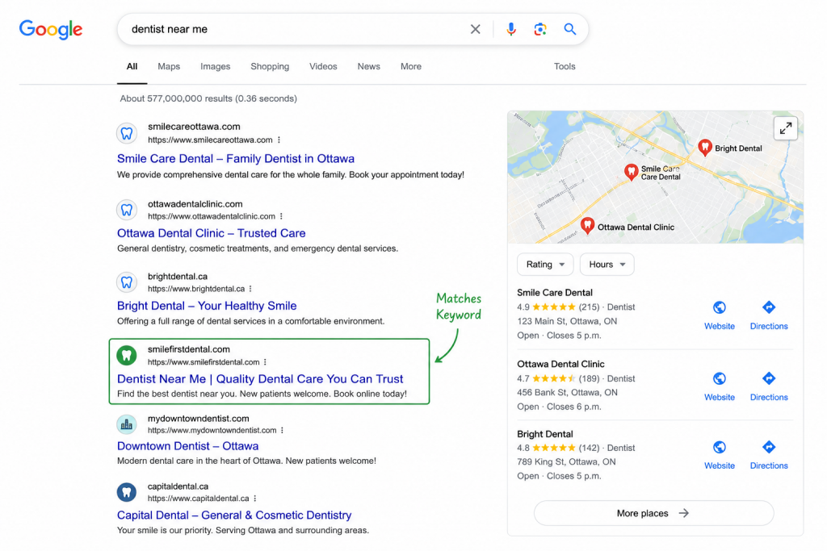Clear the search box with the X icon
The height and width of the screenshot is (551, 827).
475,29
